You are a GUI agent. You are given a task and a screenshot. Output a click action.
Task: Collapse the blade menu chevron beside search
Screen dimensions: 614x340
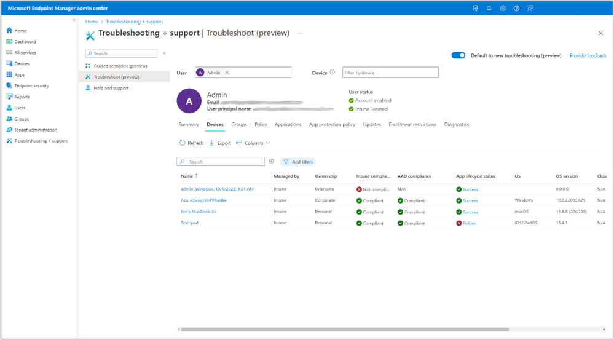click(x=165, y=53)
